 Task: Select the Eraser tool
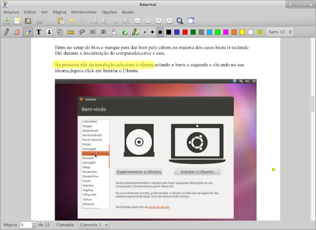click(x=17, y=32)
